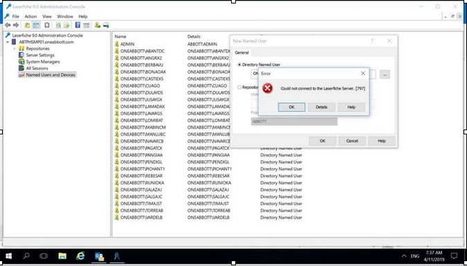Open the Action menu
467x266 pixels.
coord(30,17)
